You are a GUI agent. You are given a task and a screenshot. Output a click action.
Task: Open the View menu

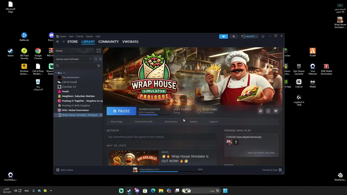coord(71,36)
